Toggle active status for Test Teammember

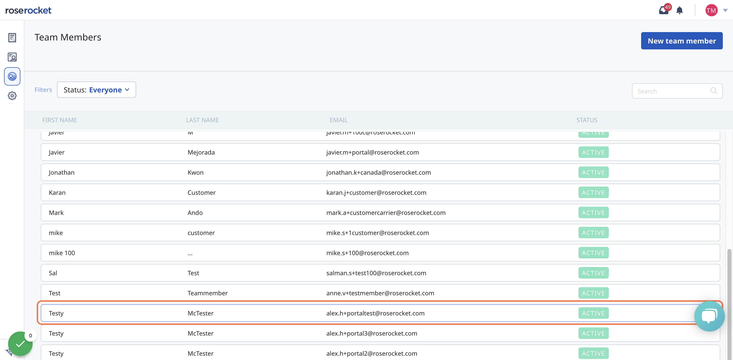[x=593, y=293]
